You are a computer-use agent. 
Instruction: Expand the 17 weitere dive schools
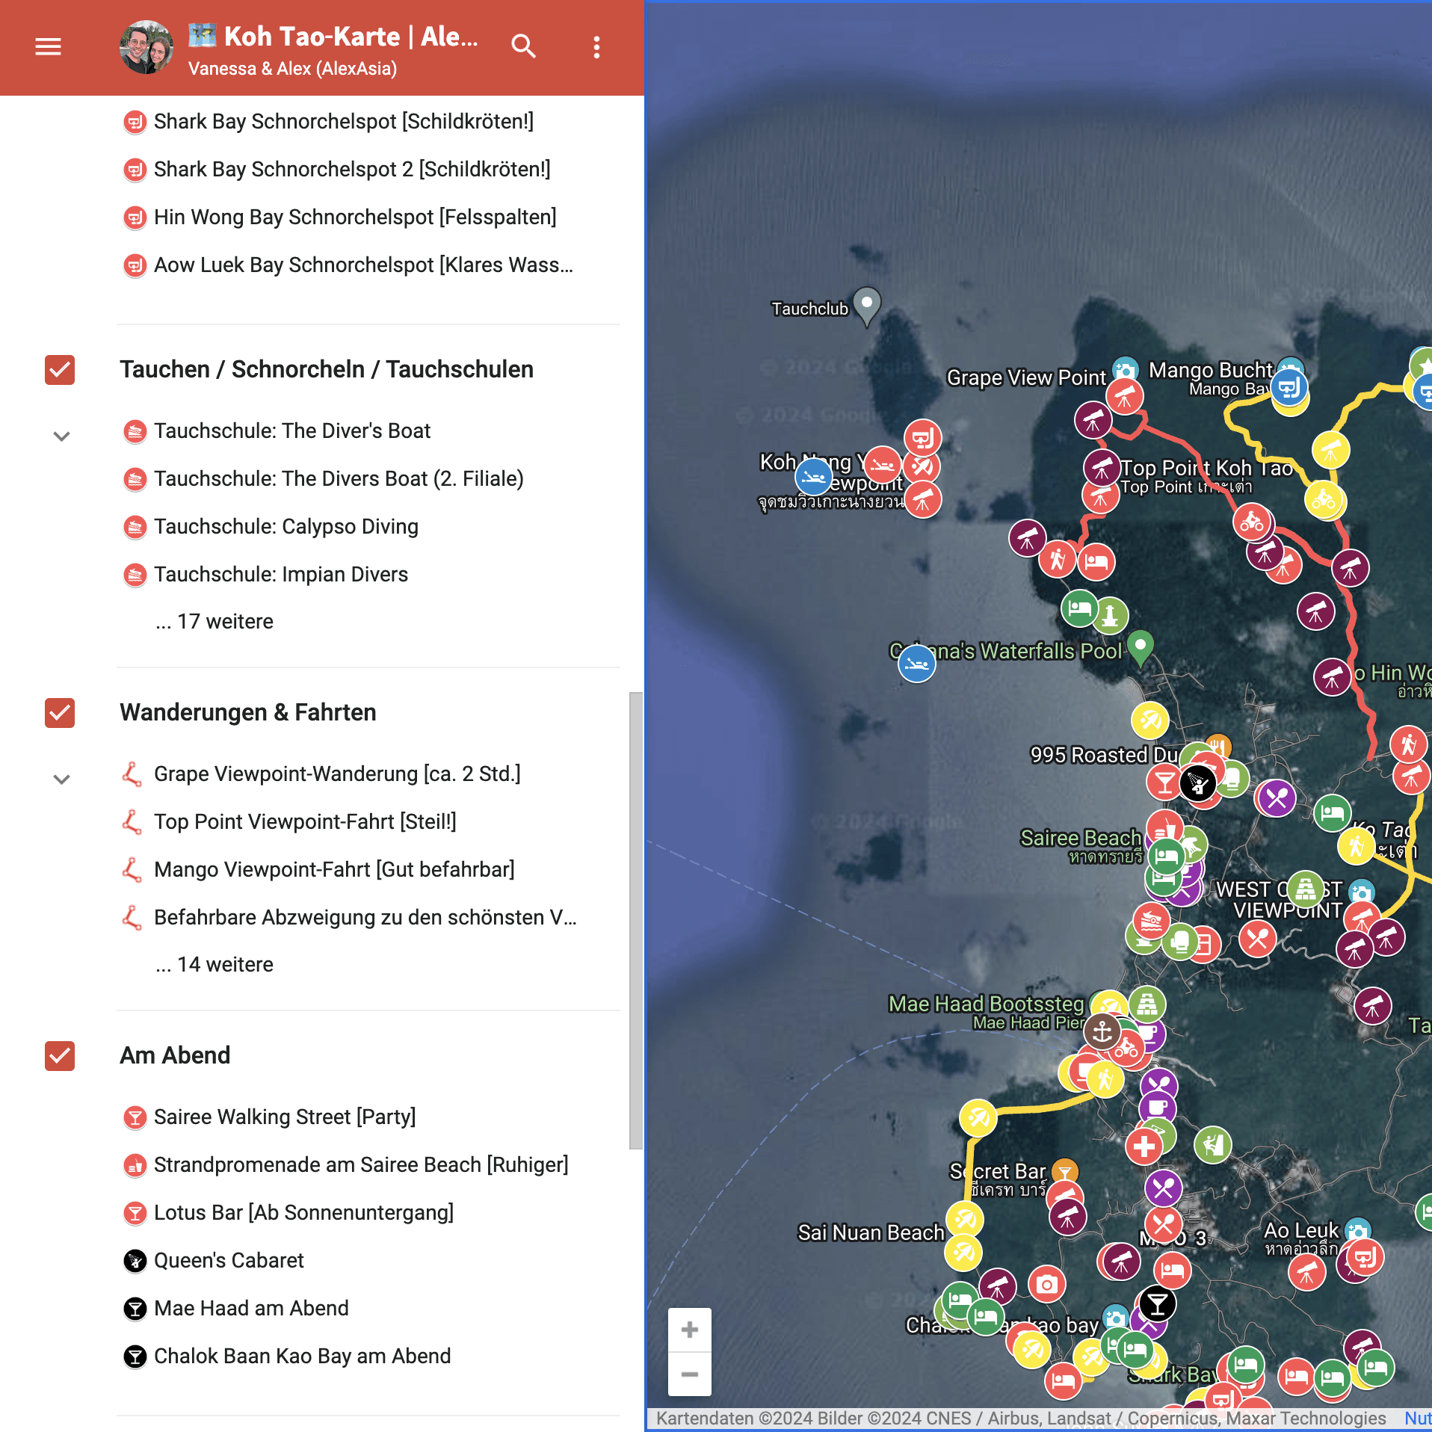pos(215,622)
